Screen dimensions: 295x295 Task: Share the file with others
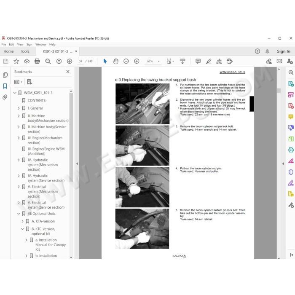[x=290, y=61]
